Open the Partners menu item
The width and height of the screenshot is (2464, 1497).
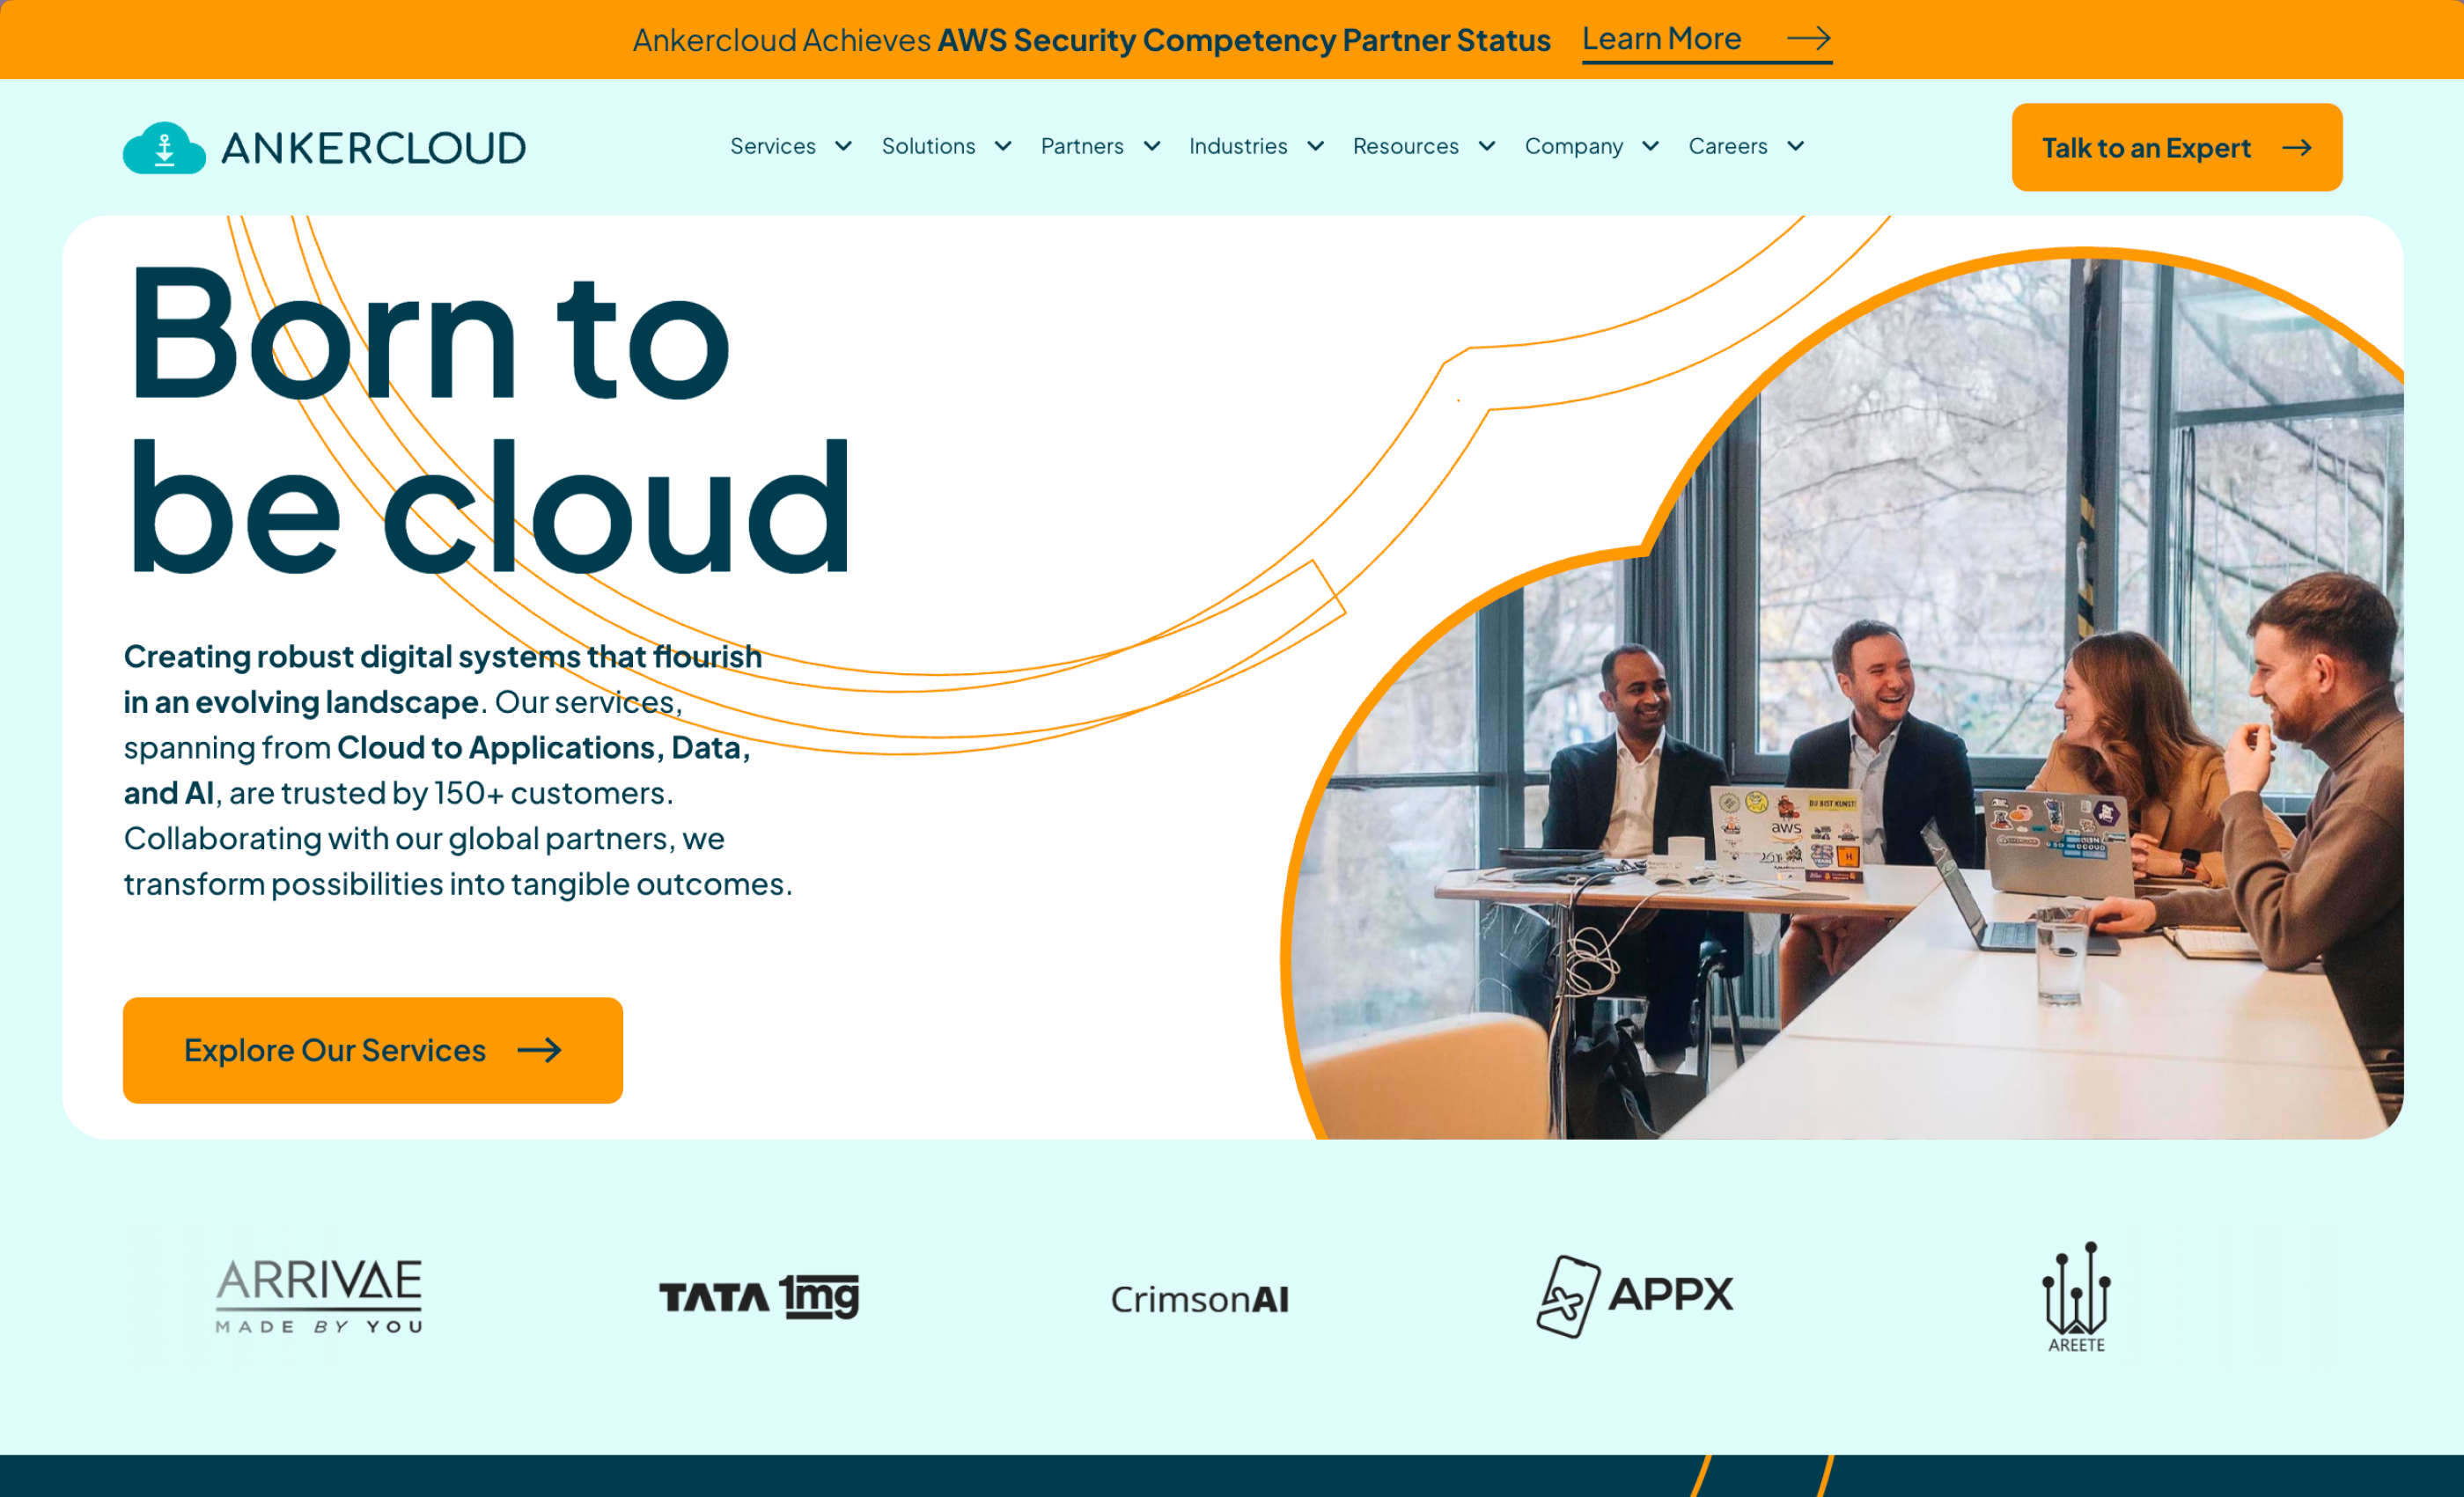click(x=1082, y=146)
